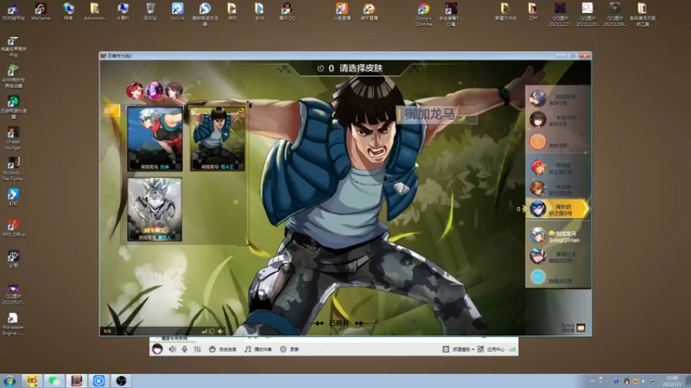Screen dimensions: 691x388
Task: Open the Tencent QQ penguin shortcut
Action: (287, 11)
